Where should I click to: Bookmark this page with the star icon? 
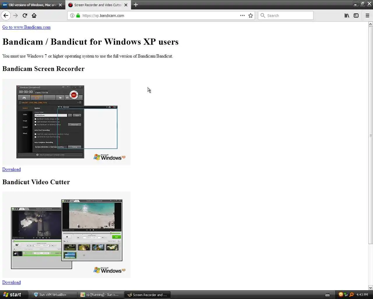[251, 15]
